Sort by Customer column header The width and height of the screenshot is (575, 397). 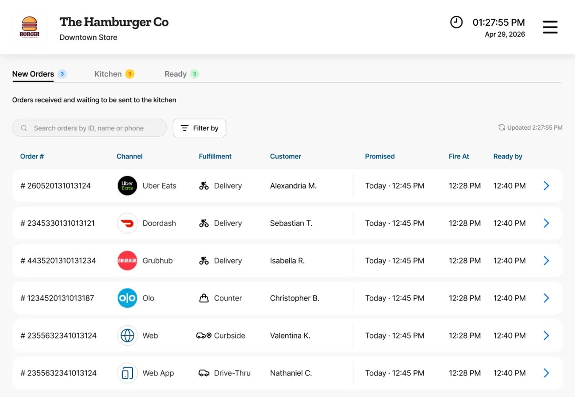click(x=286, y=156)
